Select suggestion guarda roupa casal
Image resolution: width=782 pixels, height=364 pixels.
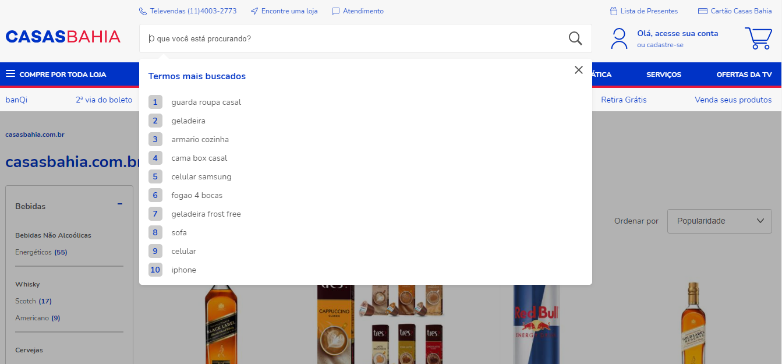(x=206, y=102)
